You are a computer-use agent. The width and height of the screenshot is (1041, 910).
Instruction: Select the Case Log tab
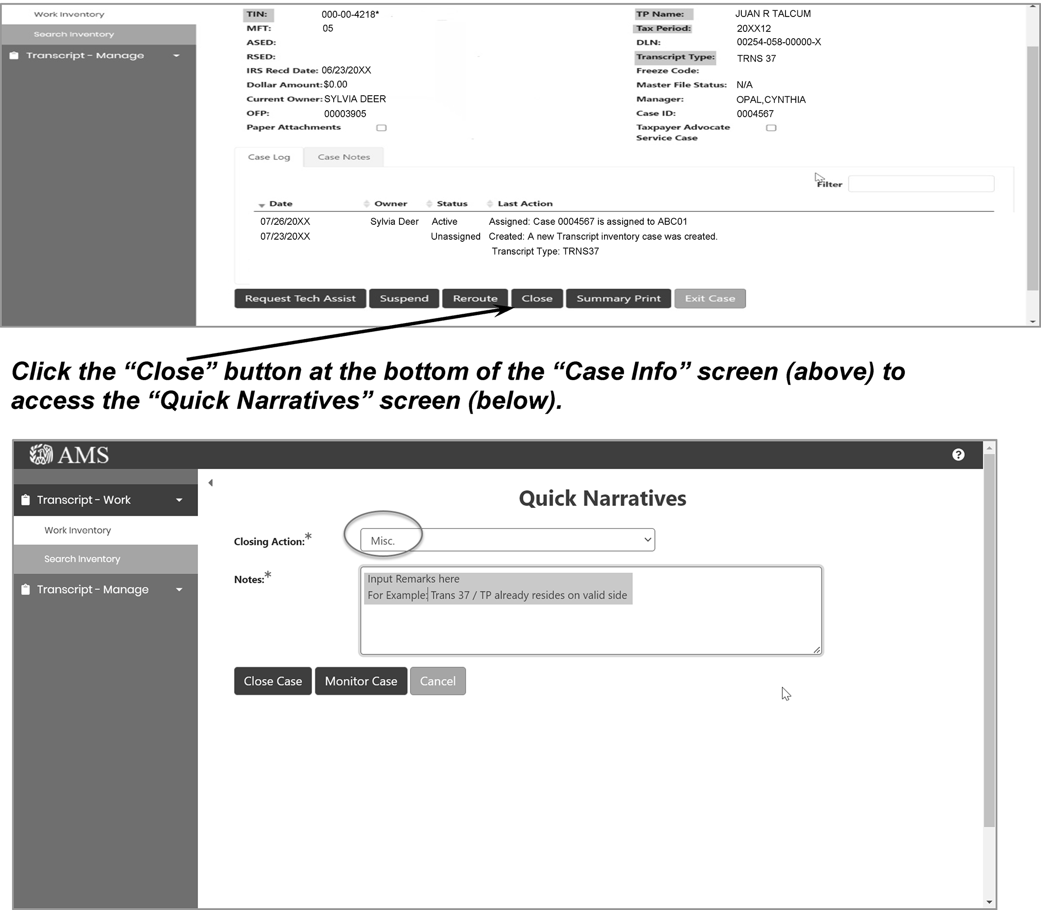pyautogui.click(x=269, y=157)
